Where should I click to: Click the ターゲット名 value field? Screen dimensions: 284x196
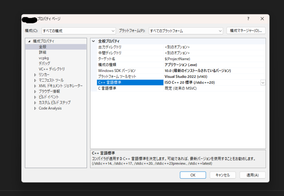click(x=213, y=59)
